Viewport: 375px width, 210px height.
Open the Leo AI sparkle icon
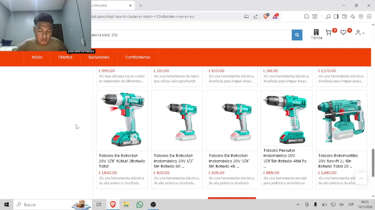click(x=352, y=17)
